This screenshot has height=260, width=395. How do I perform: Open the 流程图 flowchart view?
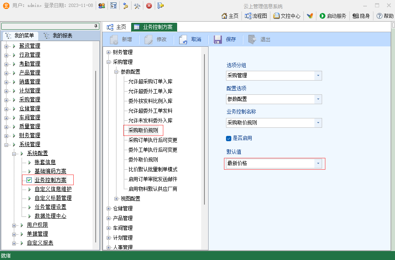tap(256, 16)
